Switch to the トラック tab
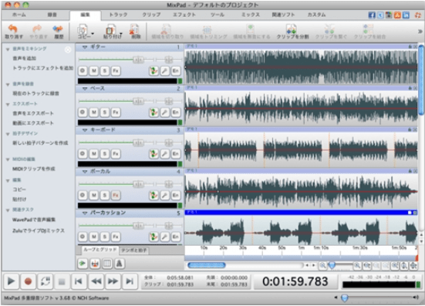 [x=118, y=15]
